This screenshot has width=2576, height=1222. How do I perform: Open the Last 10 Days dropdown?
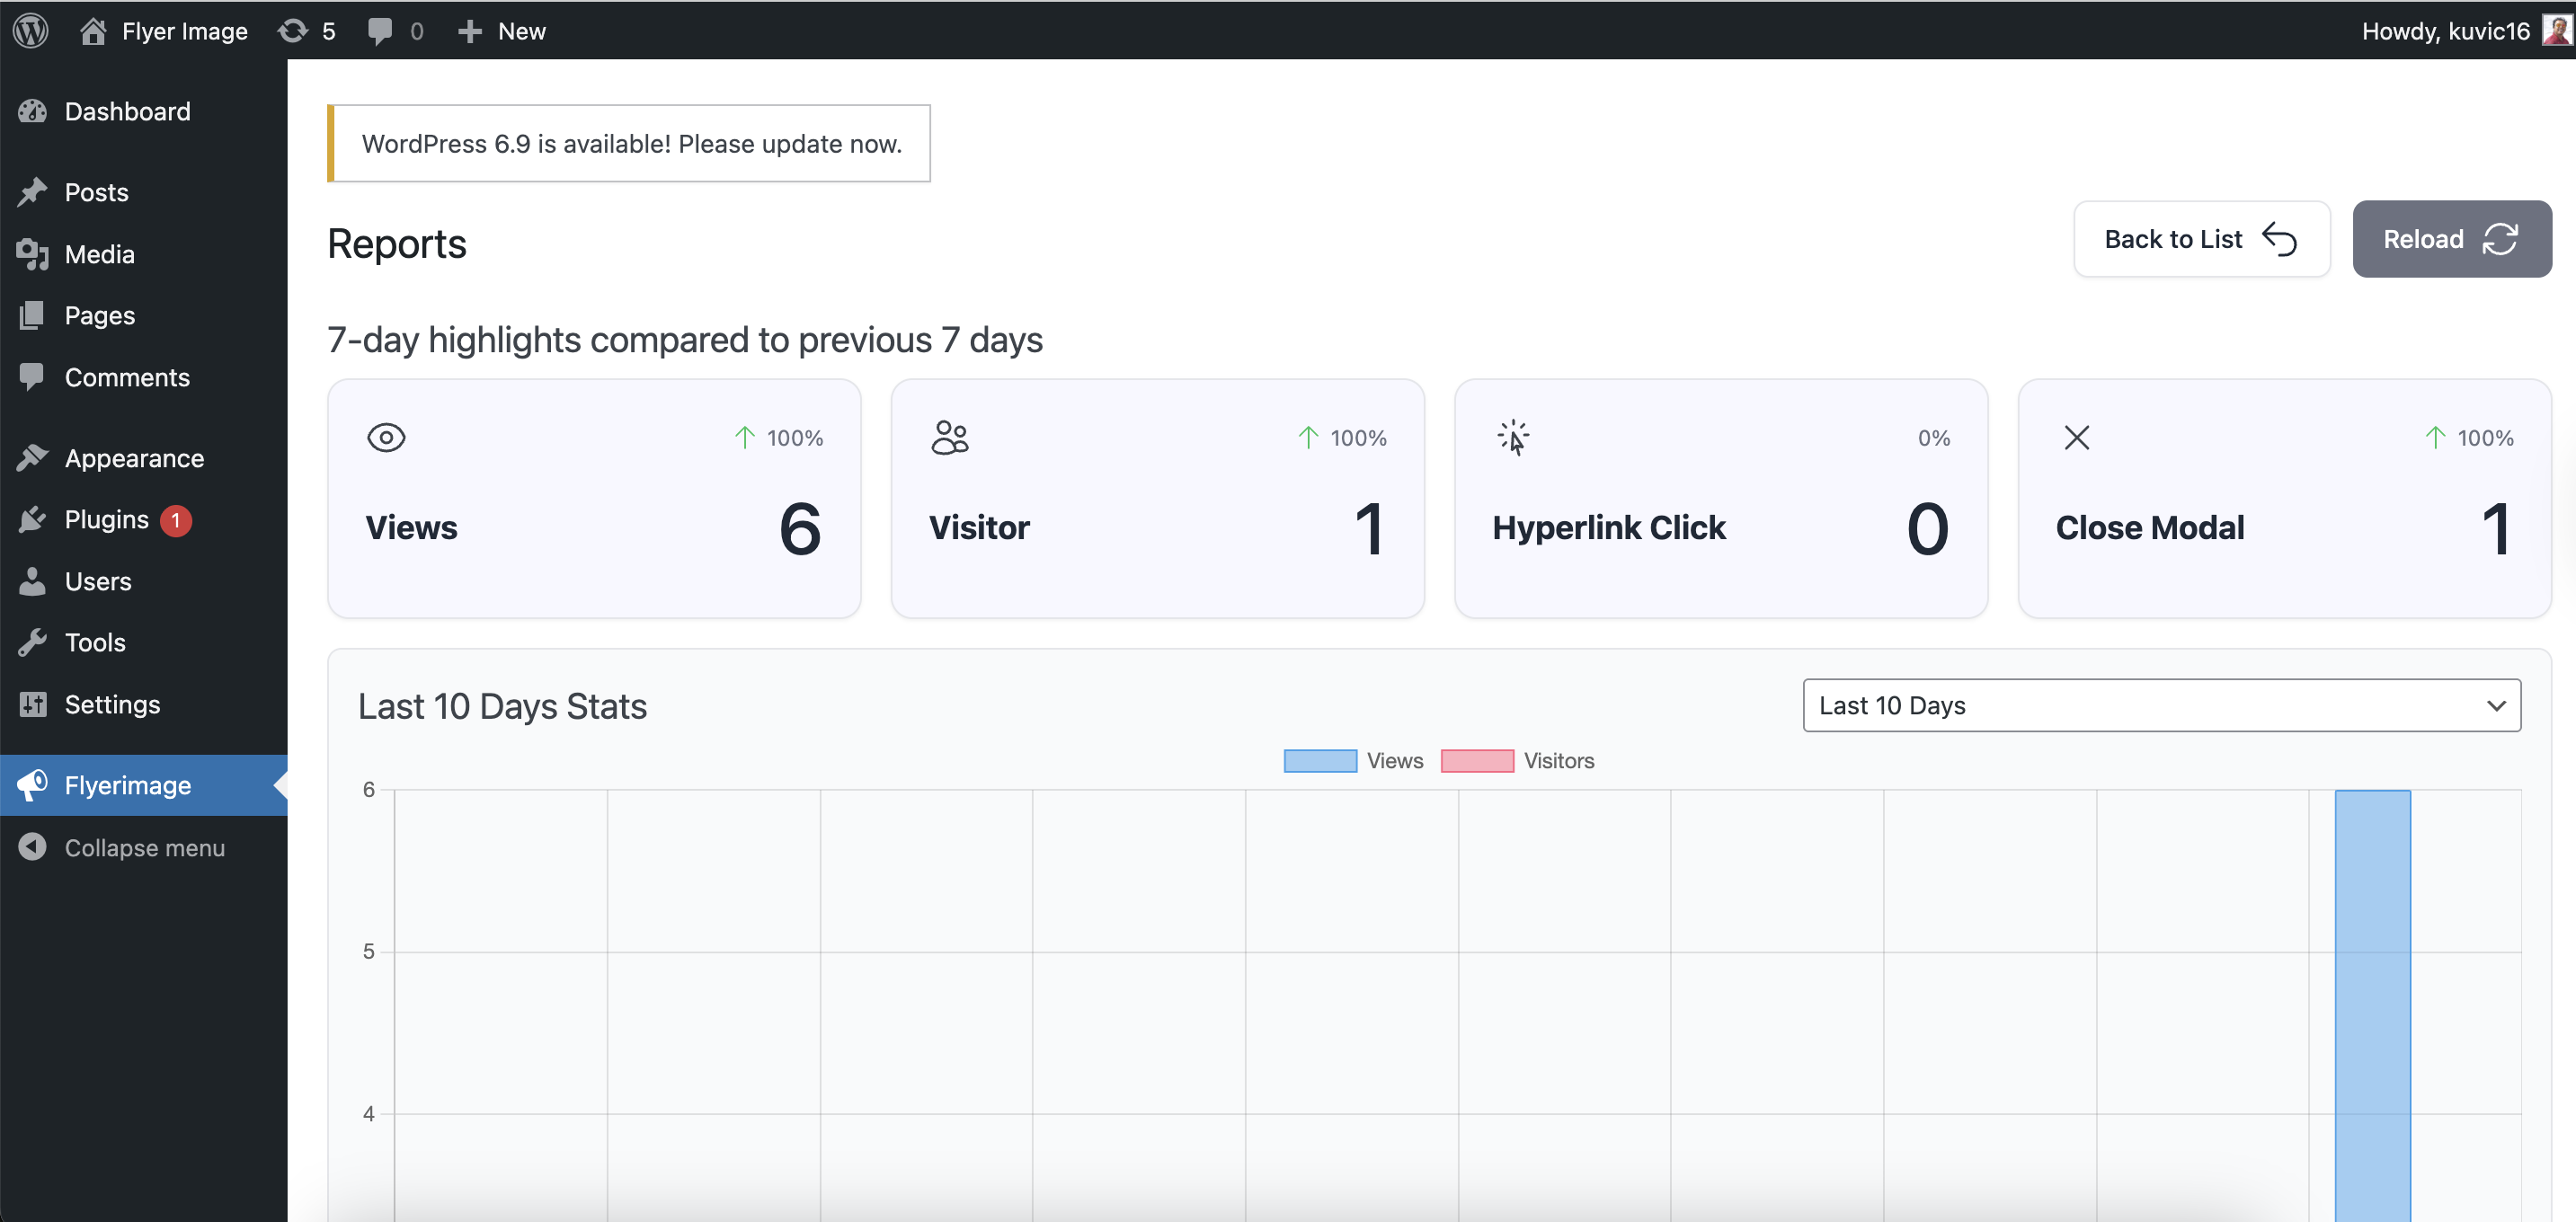tap(2161, 705)
